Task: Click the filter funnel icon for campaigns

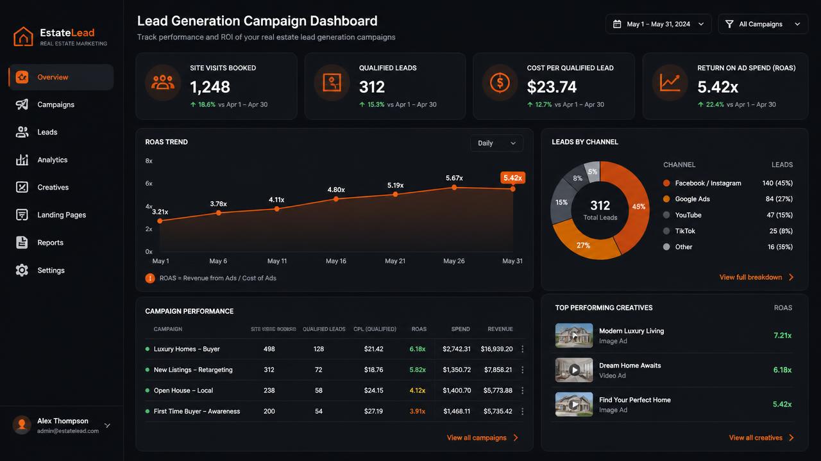Action: point(729,24)
